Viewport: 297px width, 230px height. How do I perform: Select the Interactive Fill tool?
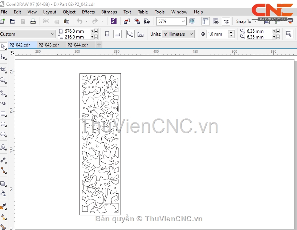pyautogui.click(x=3, y=217)
